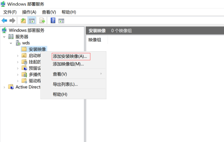Click the 预留设备 folder icon
The height and width of the screenshot is (142, 224).
(x=24, y=68)
